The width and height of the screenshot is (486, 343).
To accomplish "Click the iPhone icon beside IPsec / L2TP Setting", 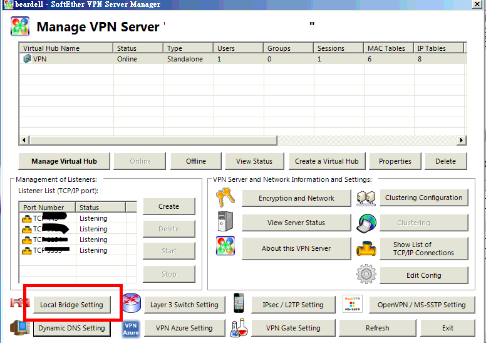I will (239, 303).
